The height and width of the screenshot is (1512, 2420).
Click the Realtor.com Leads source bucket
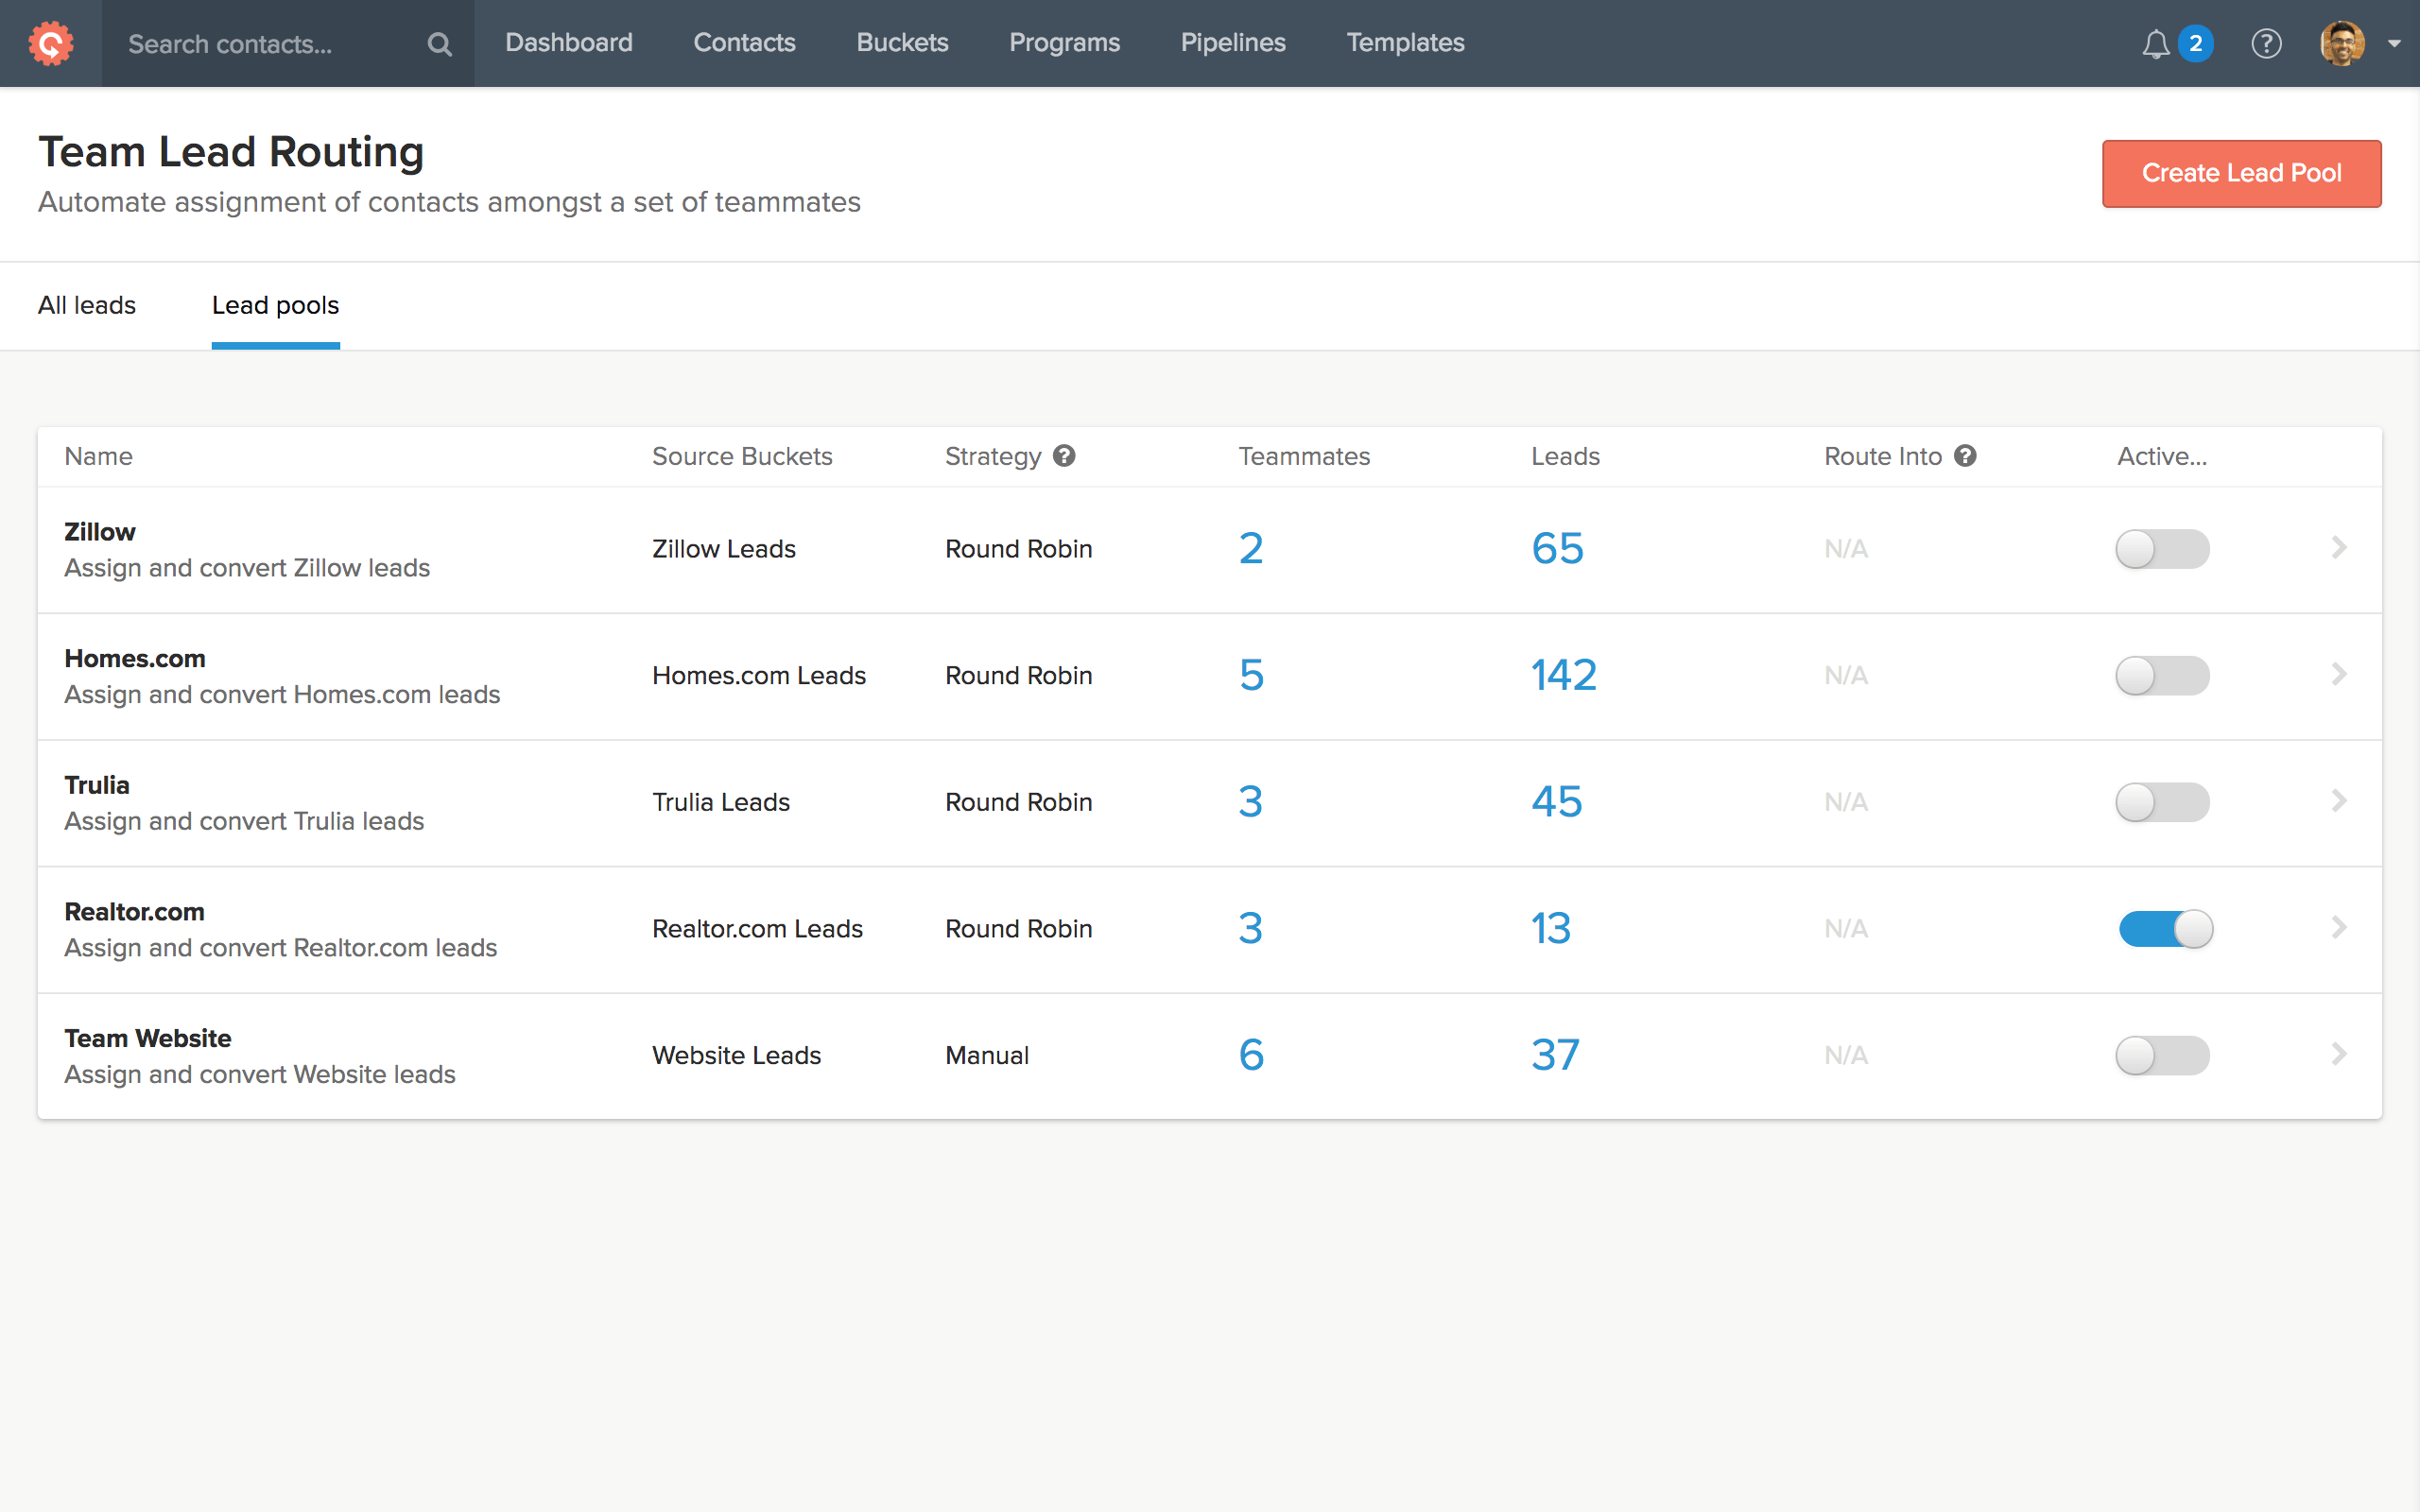pos(757,929)
